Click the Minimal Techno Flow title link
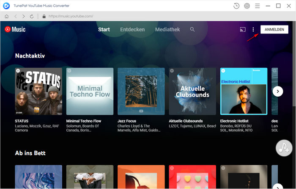The height and width of the screenshot is (189, 296). click(84, 121)
